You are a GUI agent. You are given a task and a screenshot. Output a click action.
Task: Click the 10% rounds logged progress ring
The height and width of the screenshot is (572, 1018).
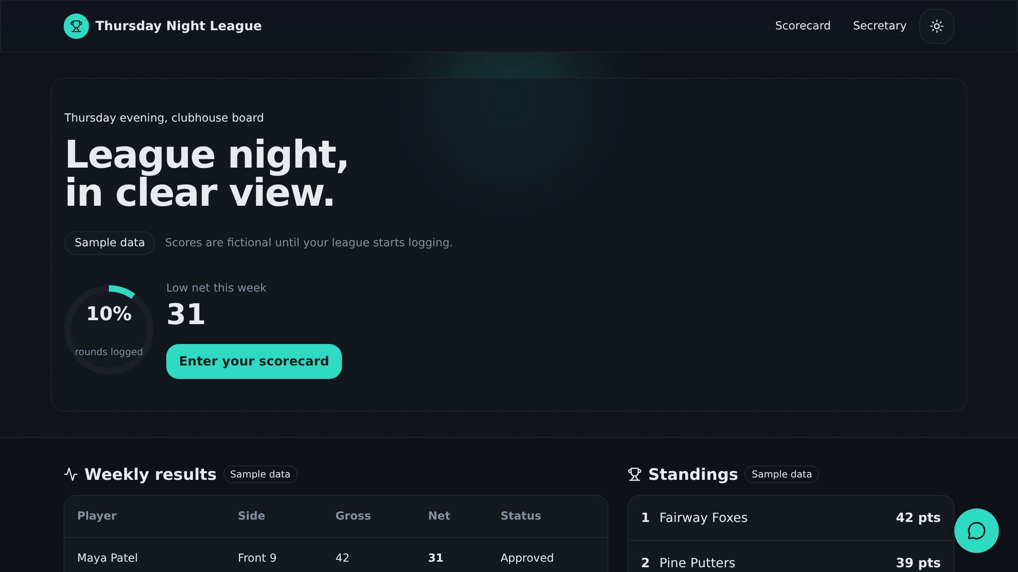point(109,329)
